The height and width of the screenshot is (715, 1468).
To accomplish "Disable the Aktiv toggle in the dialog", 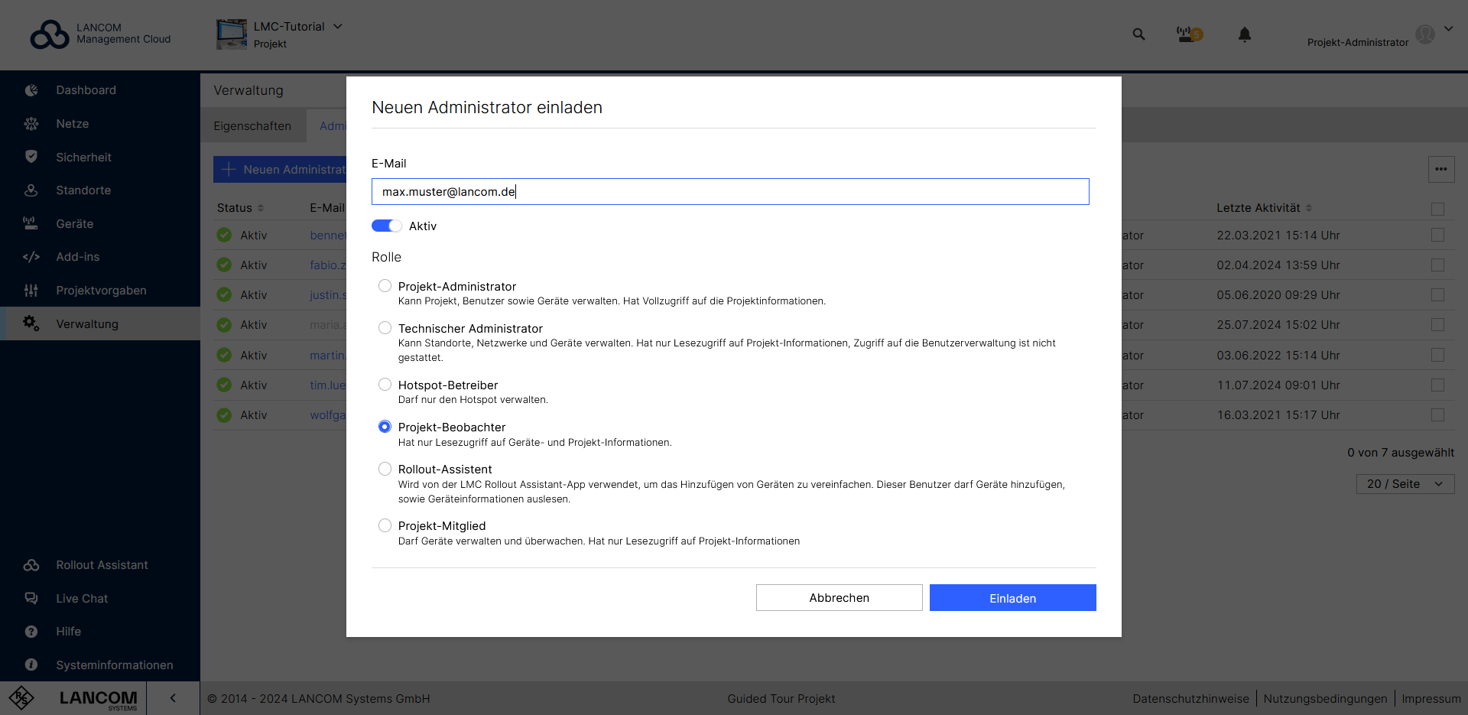I will [386, 226].
